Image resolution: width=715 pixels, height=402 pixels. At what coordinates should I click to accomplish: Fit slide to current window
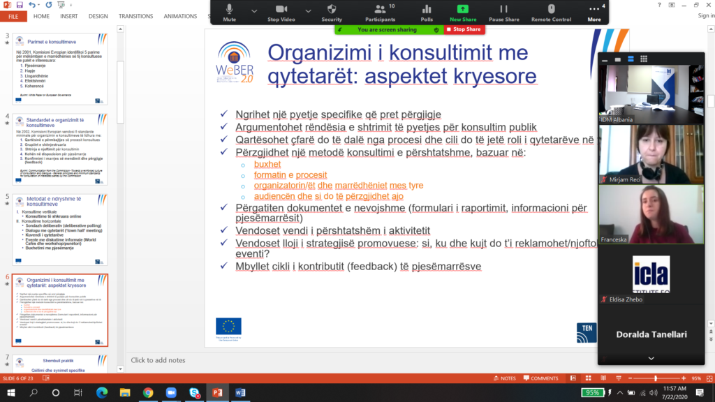tap(709, 378)
